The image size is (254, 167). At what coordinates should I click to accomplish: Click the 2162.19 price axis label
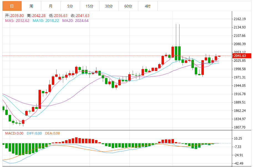[240, 19]
